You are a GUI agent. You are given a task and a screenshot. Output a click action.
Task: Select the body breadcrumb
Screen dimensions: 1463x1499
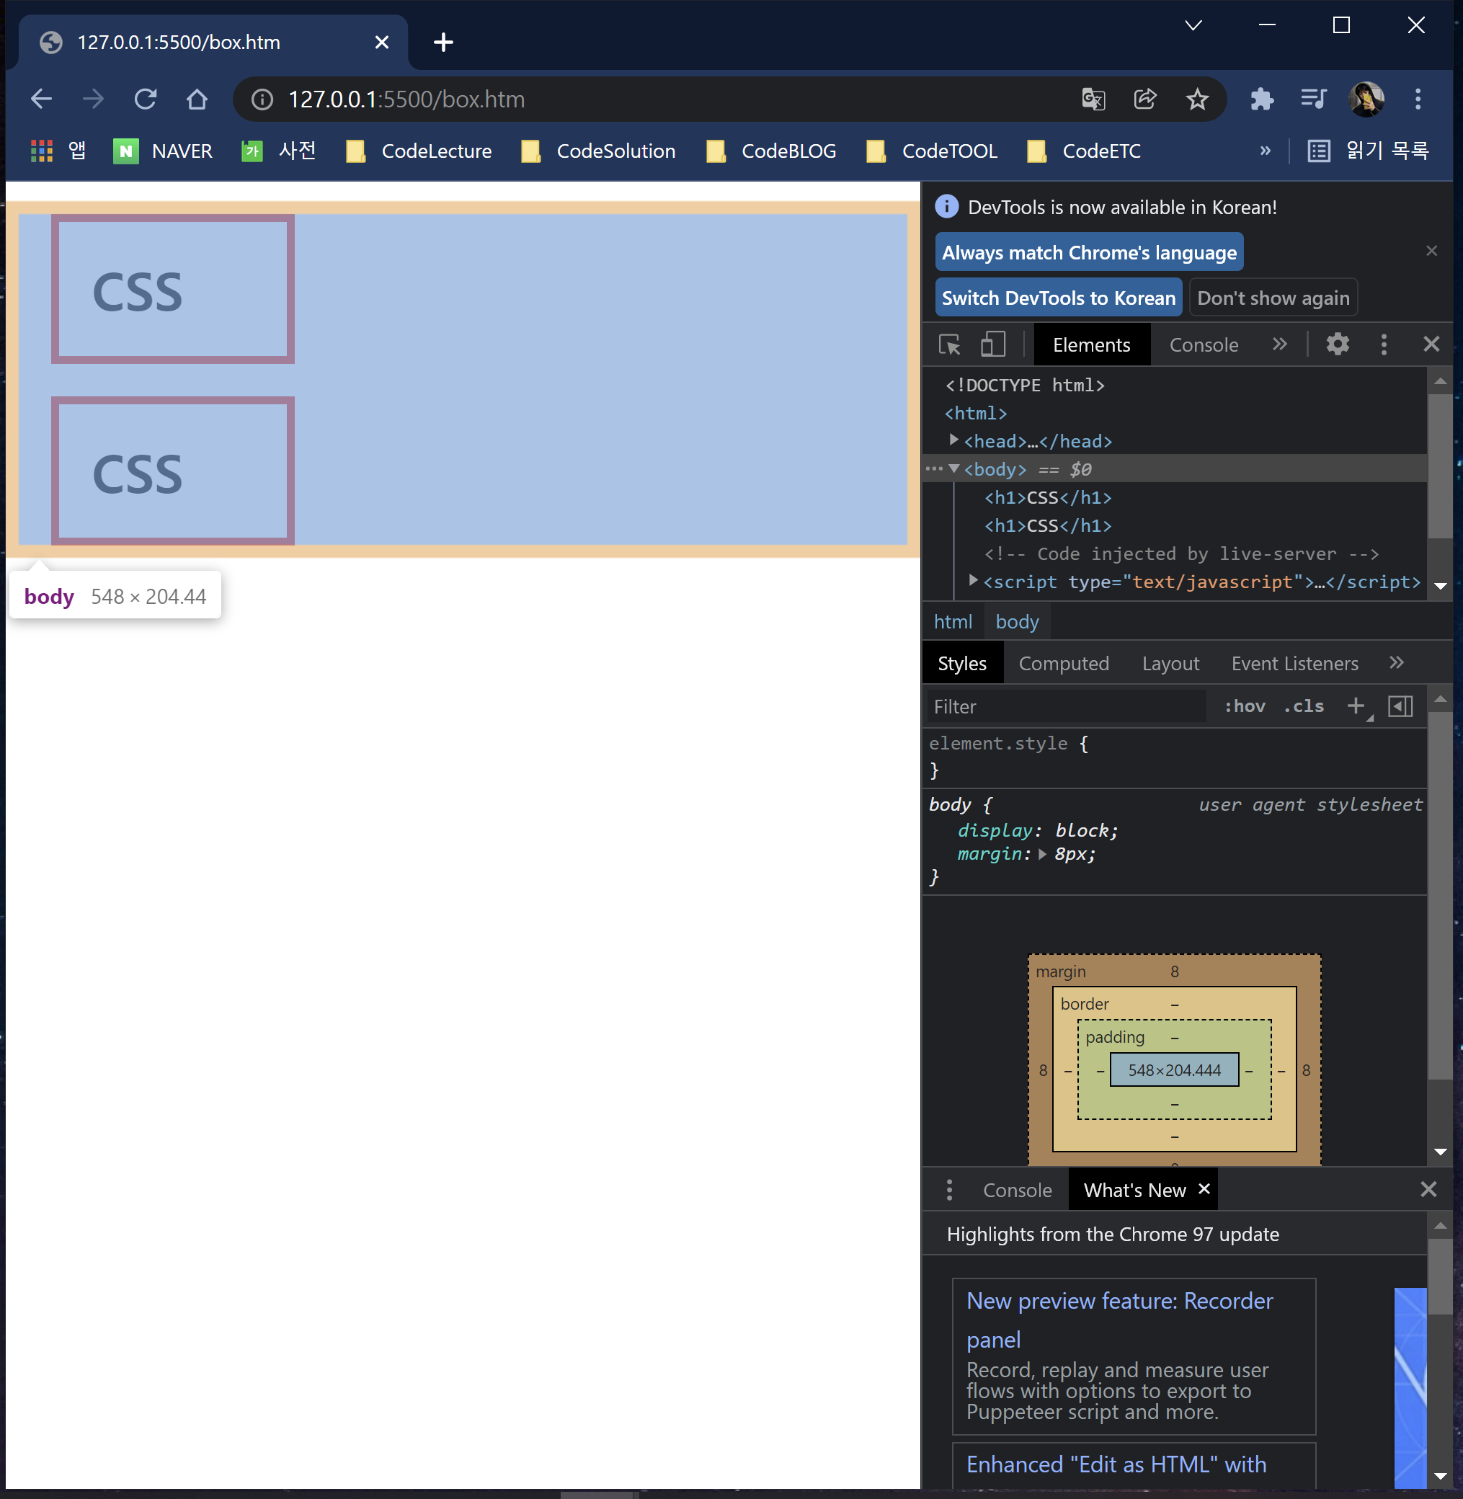point(1017,621)
